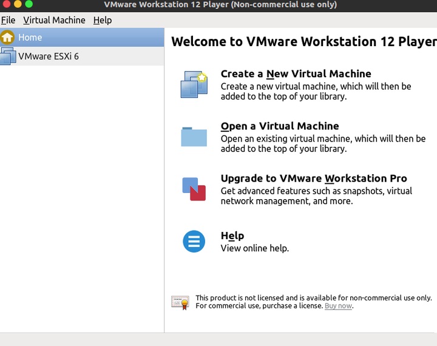Click the 'View online help.' text

(255, 248)
